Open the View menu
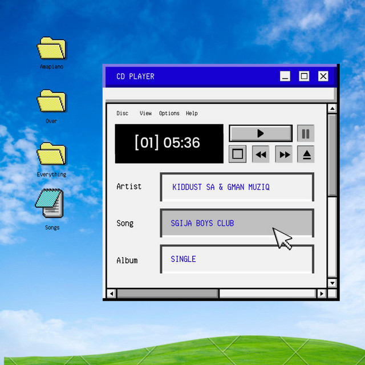365x365 pixels. 145,113
